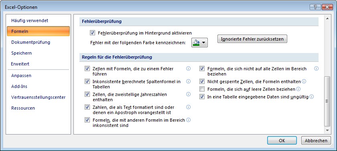This screenshot has height=151, width=337.
Task: Disable 'Nicht gesperrte Zellen, die Formeln enthalten'
Action: click(202, 82)
